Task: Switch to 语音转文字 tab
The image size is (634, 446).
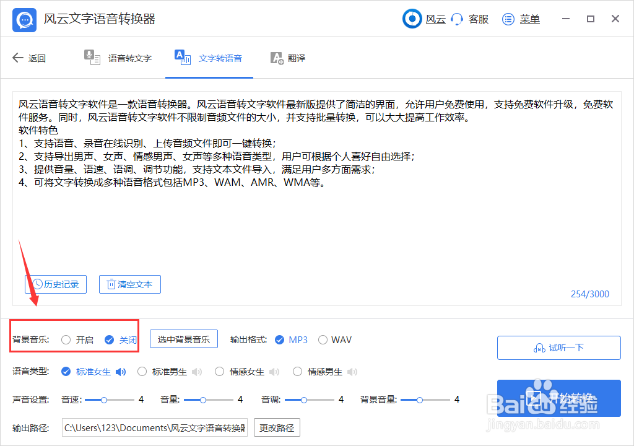Action: (118, 58)
